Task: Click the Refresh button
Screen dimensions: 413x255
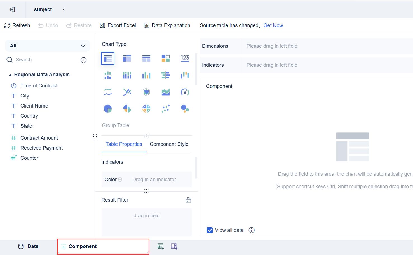Action: tap(17, 25)
